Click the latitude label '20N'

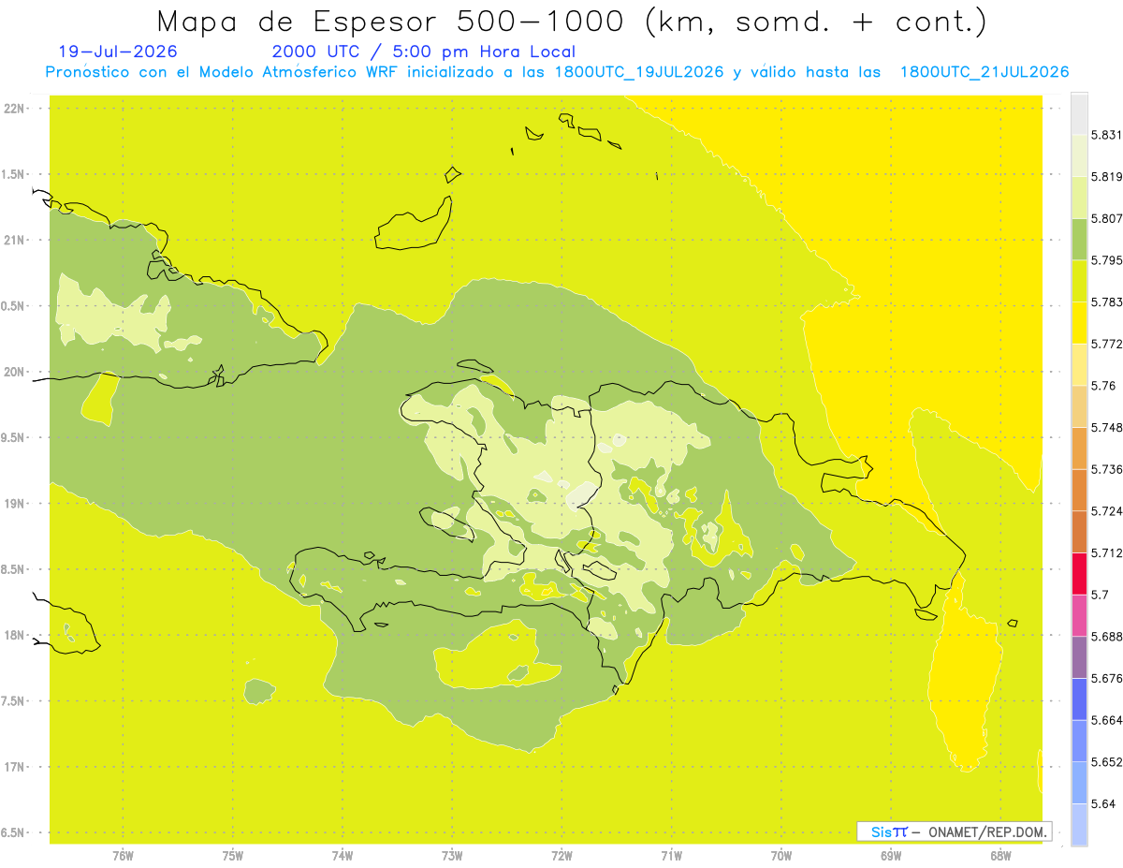pyautogui.click(x=14, y=372)
